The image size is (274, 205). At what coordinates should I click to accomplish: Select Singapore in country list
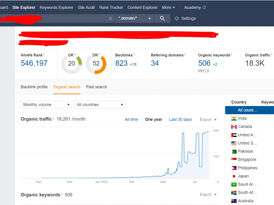tap(247, 160)
